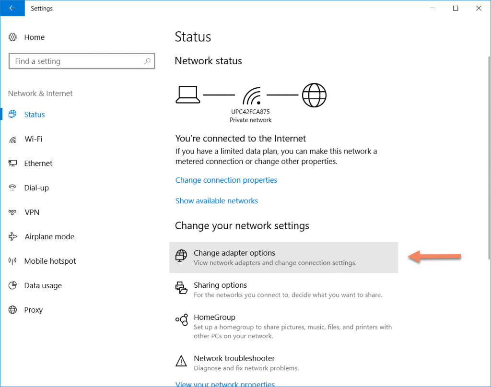This screenshot has width=491, height=387.
Task: Click the search magnifier icon
Action: 147,61
